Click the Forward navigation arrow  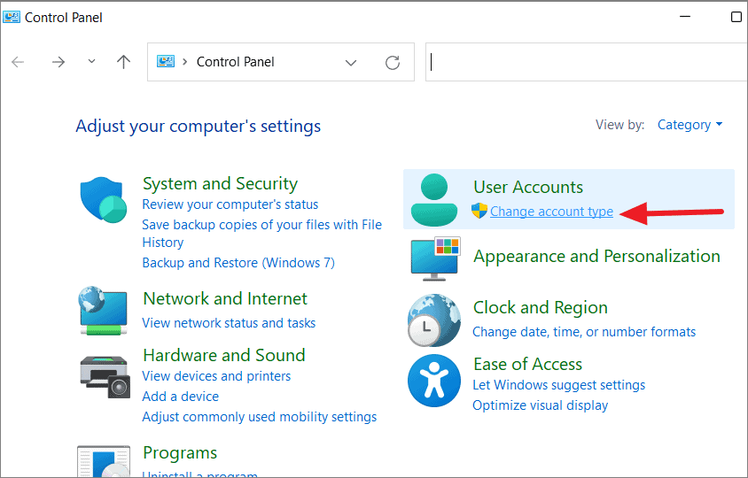(58, 62)
